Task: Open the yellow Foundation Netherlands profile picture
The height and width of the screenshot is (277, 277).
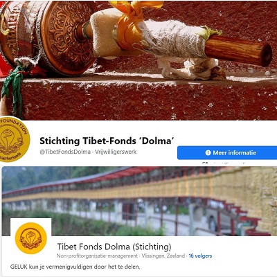Action: [x=12, y=139]
